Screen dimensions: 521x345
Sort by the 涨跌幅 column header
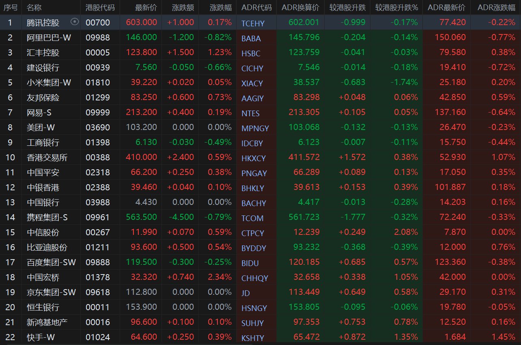point(221,7)
